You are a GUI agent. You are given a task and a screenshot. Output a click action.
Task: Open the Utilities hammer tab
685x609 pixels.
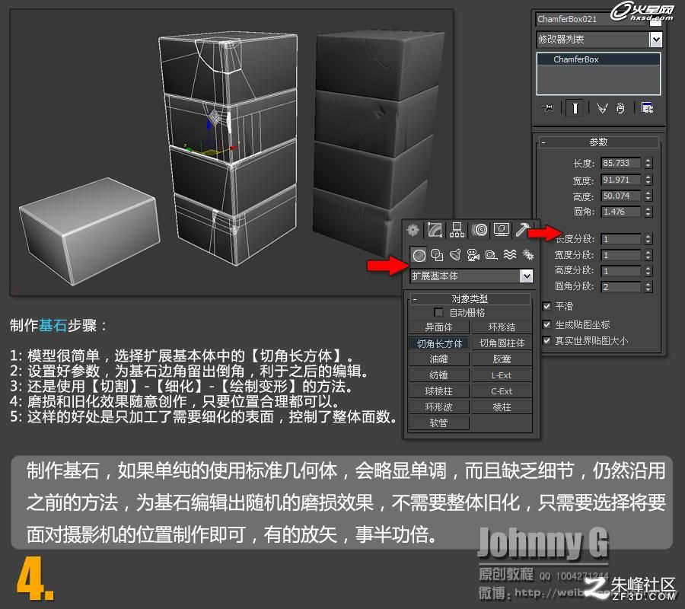click(522, 229)
